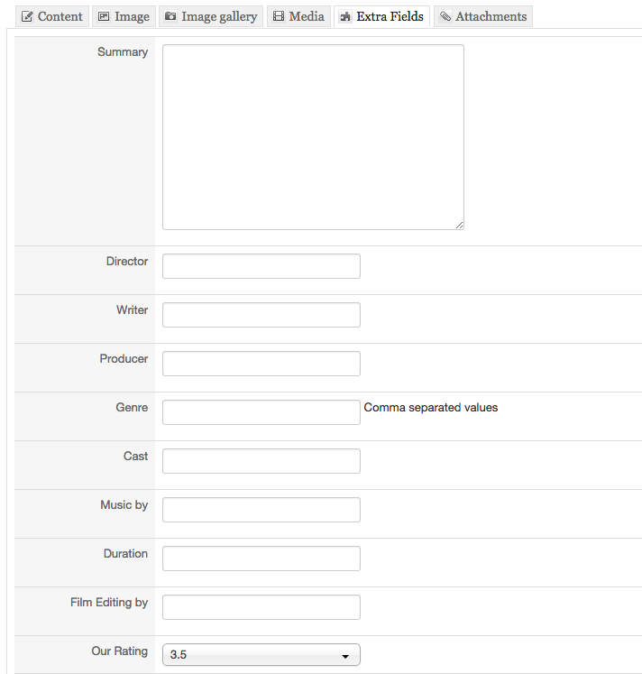Switch to the Image gallery tab
Screen dimensions: 642x674
pyautogui.click(x=211, y=16)
